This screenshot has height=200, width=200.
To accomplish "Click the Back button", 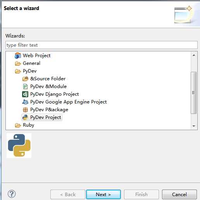I will pyautogui.click(x=68, y=194).
